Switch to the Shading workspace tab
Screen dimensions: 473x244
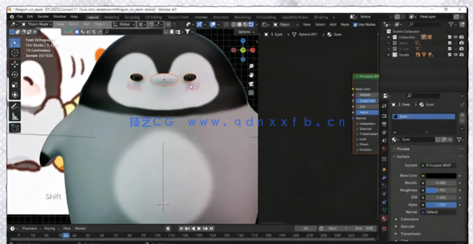tap(201, 17)
